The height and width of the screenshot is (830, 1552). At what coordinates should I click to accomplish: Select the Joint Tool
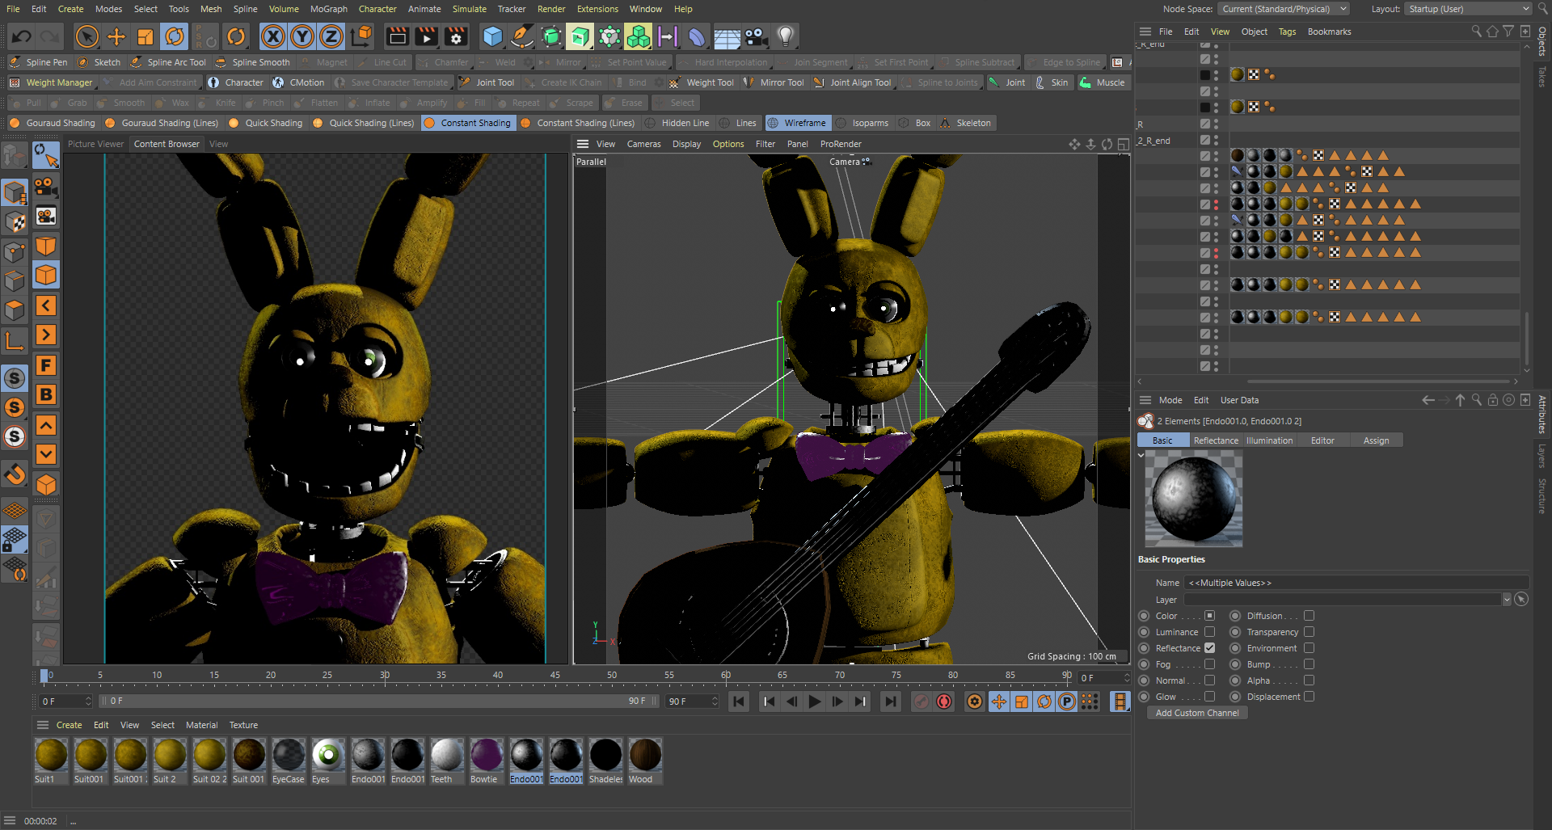[487, 82]
